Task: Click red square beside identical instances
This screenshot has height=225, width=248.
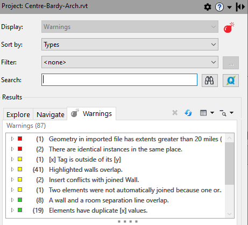Action: coord(20,149)
